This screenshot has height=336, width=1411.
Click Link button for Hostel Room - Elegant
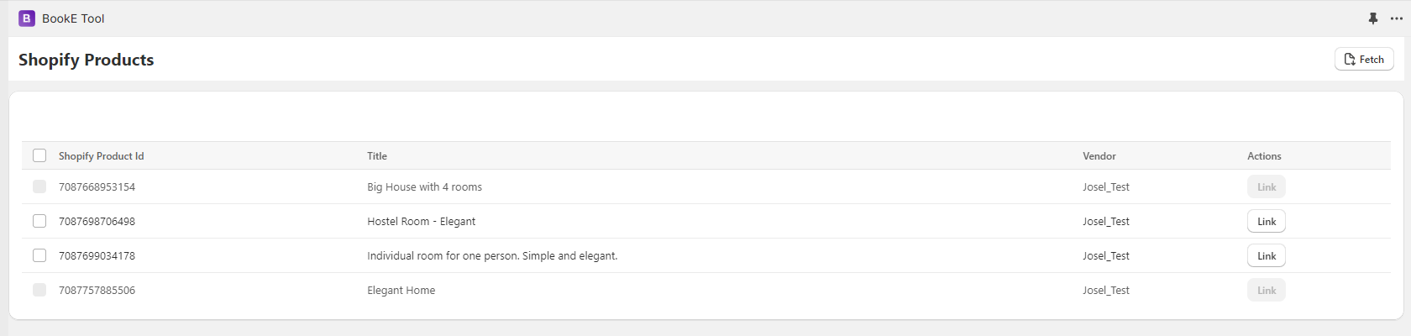(x=1267, y=221)
